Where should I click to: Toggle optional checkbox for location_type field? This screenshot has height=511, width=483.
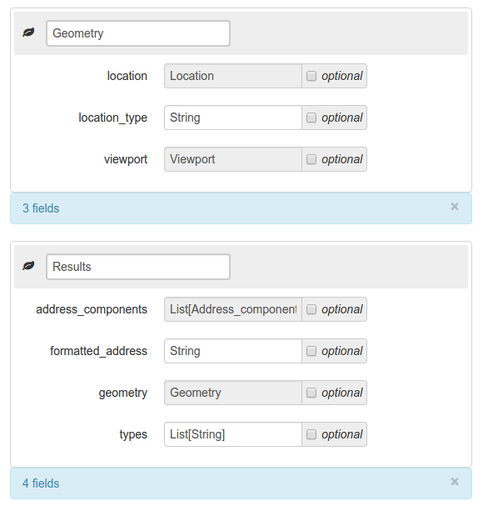point(311,118)
